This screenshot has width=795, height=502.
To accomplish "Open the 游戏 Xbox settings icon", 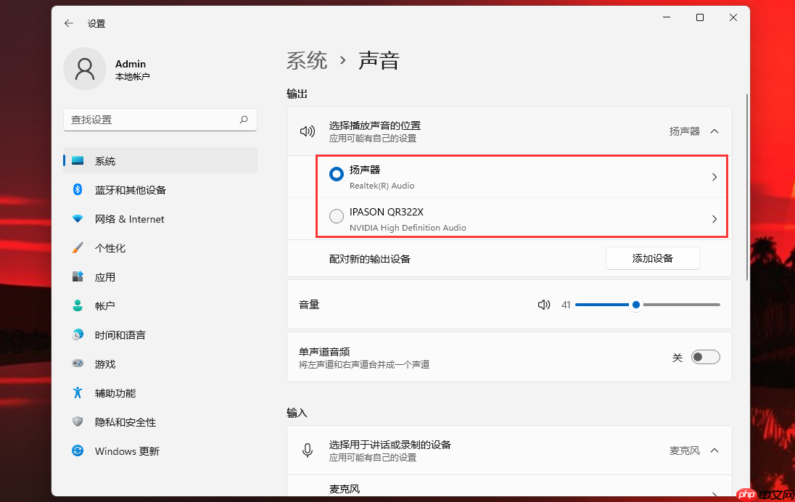I will pyautogui.click(x=78, y=363).
